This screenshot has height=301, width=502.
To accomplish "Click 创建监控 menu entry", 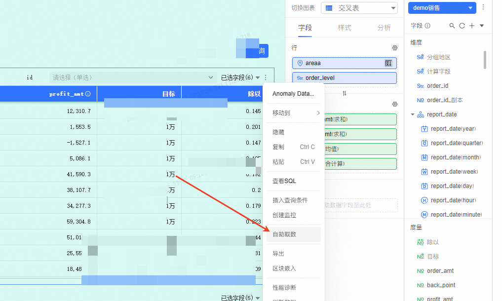I will pos(284,215).
